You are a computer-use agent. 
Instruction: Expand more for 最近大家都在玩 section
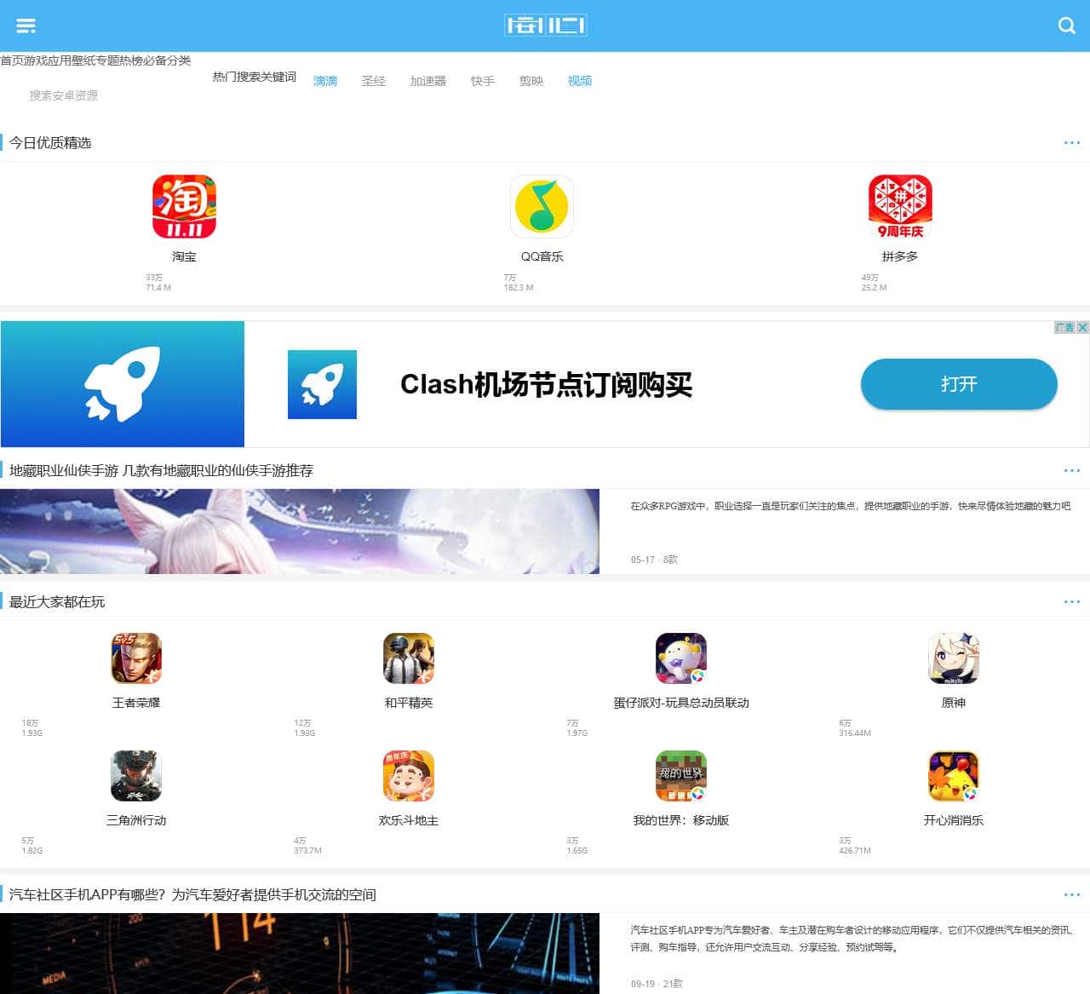pyautogui.click(x=1072, y=601)
